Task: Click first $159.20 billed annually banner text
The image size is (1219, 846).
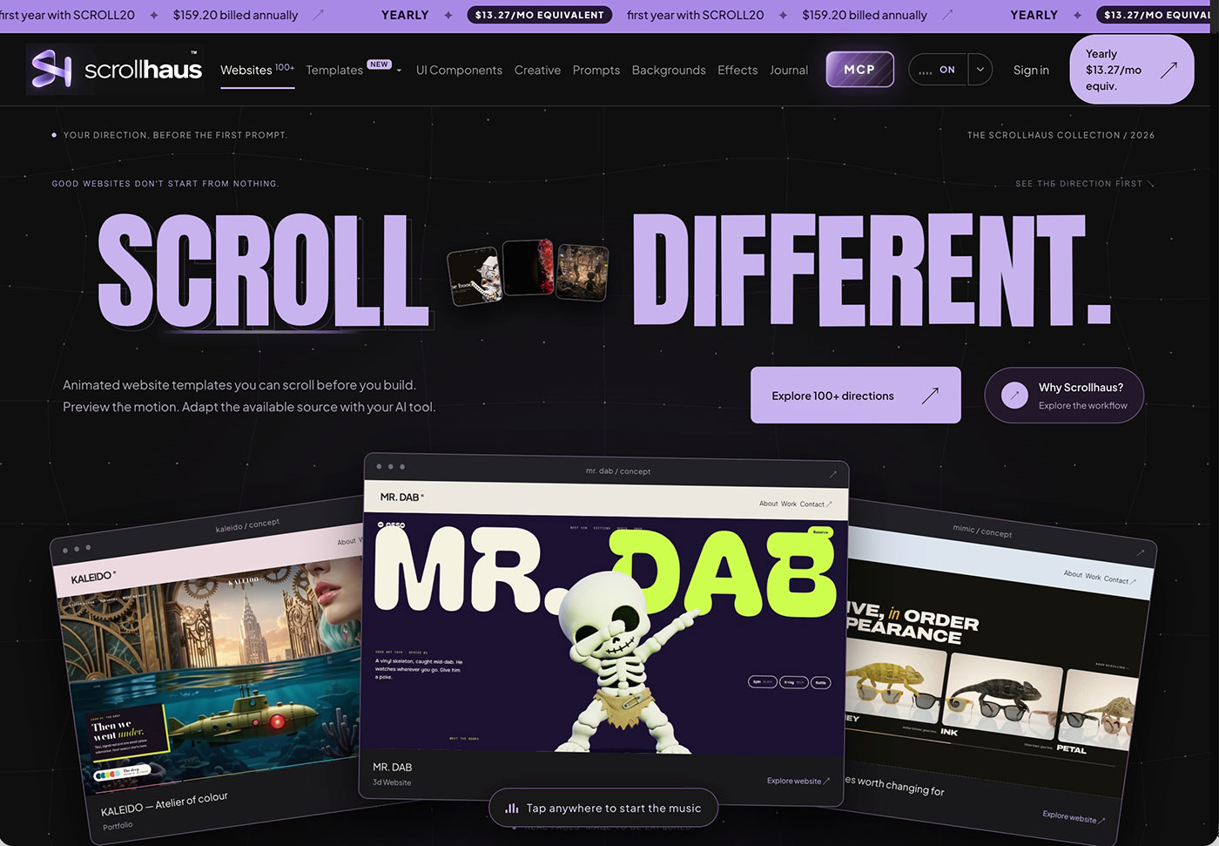Action: click(x=235, y=15)
